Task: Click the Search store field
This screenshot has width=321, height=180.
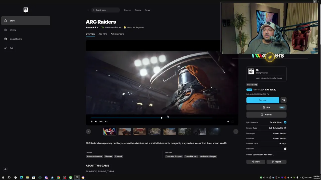Action: (106, 10)
